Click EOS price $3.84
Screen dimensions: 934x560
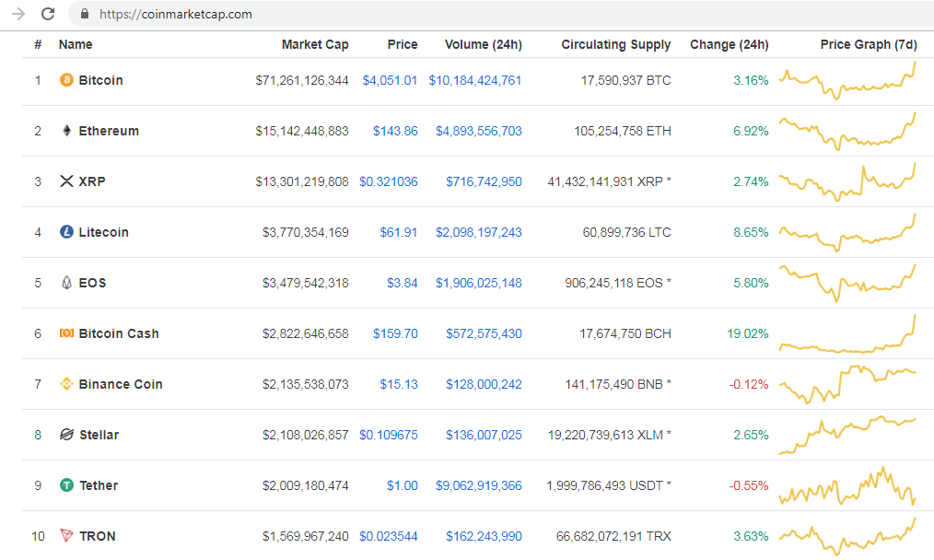tap(403, 283)
